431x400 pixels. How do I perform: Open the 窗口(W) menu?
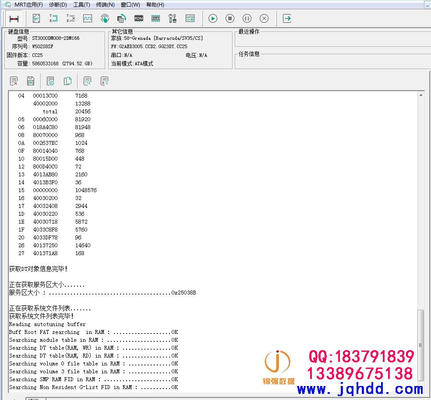coord(130,5)
